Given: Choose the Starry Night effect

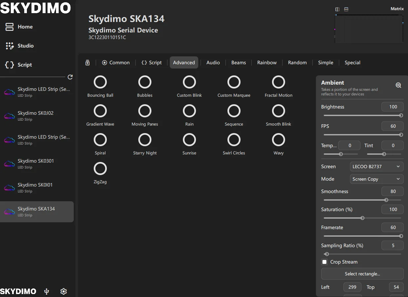Looking at the screenshot, I should click(x=145, y=140).
